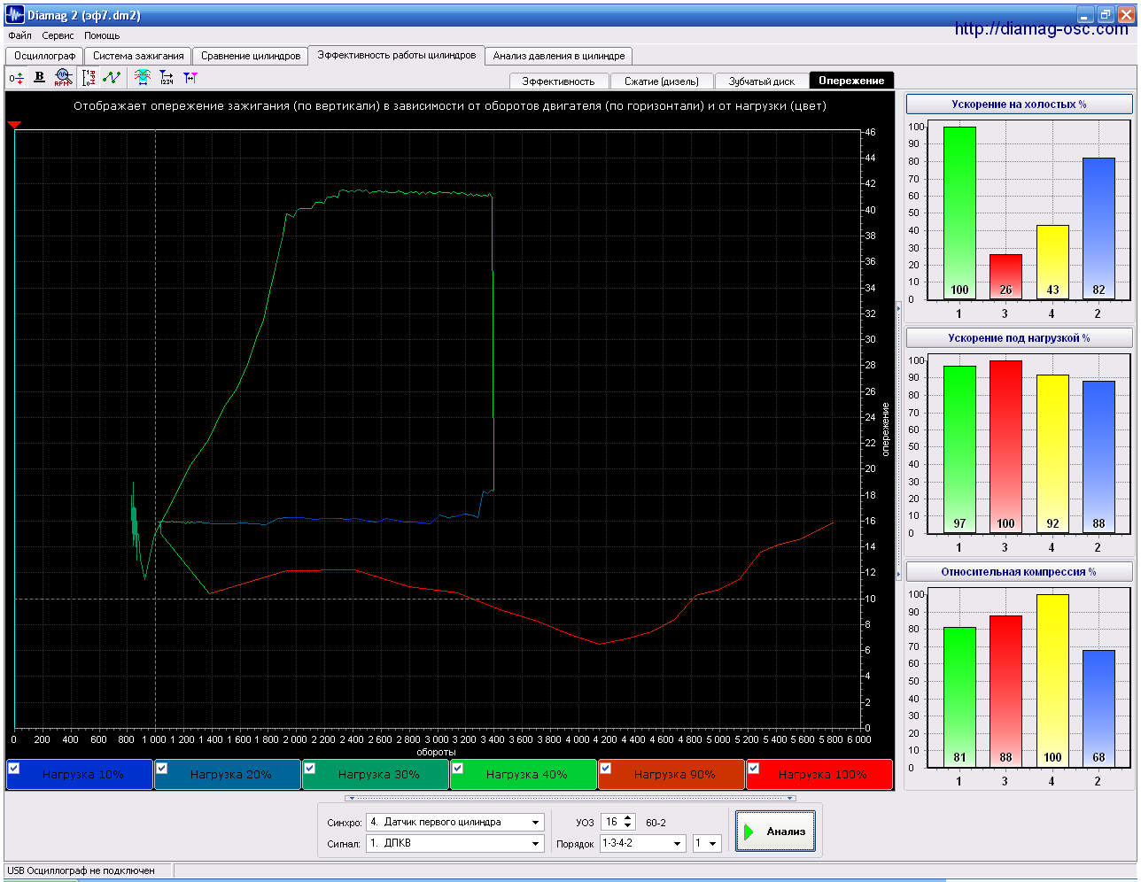Image resolution: width=1141 pixels, height=882 pixels.
Task: Open the Синхро dropdown
Action: coord(535,823)
